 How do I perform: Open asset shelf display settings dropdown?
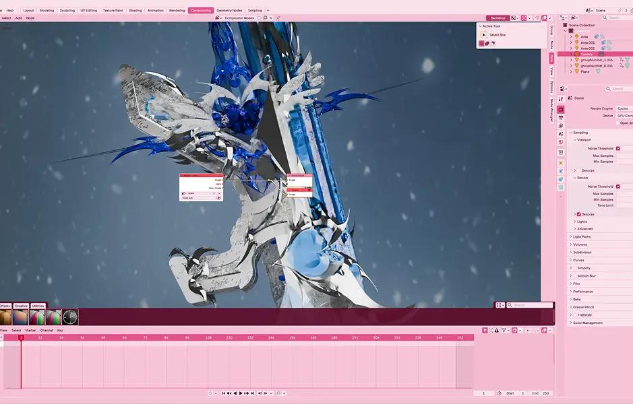(500, 305)
